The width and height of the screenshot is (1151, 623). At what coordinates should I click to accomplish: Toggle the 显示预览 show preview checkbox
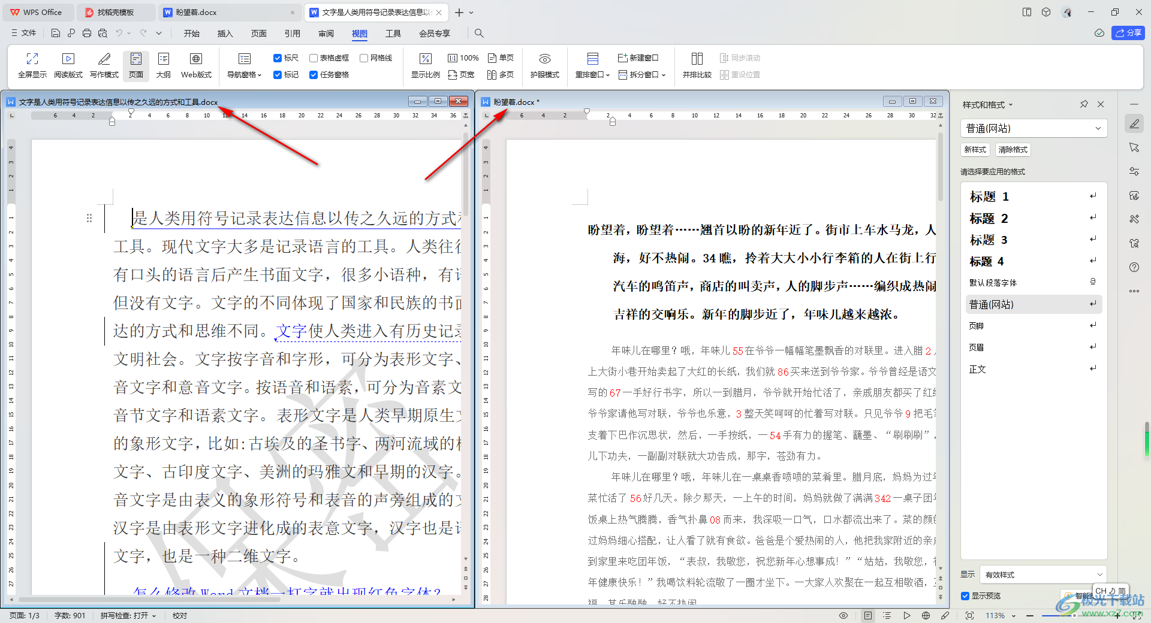(x=965, y=596)
